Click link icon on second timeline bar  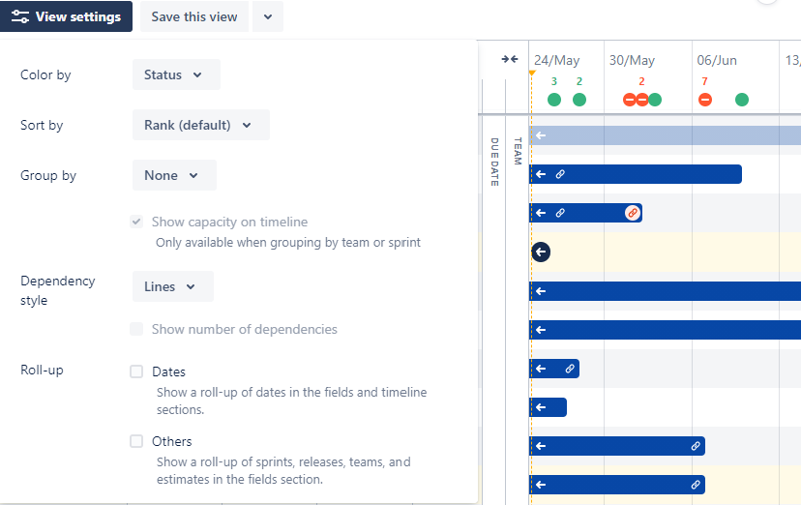(x=560, y=174)
